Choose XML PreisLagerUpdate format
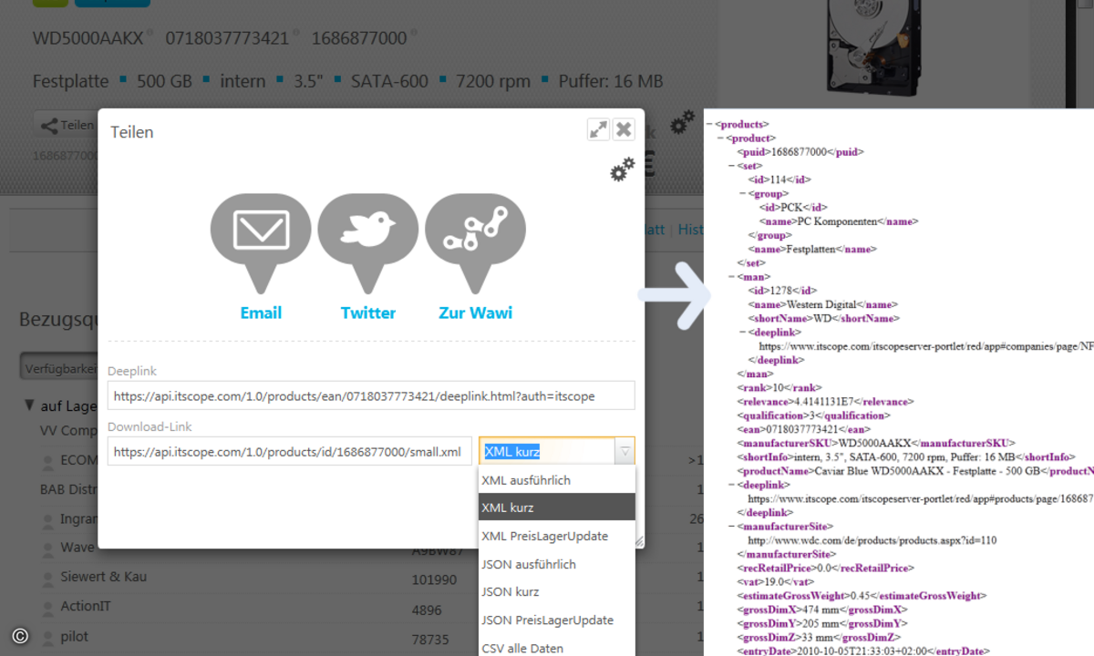1094x656 pixels. click(x=557, y=536)
